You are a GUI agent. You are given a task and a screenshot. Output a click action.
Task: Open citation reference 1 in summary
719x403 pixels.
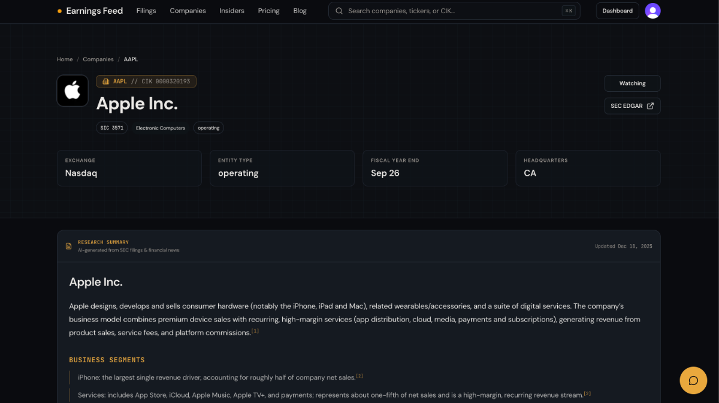255,331
